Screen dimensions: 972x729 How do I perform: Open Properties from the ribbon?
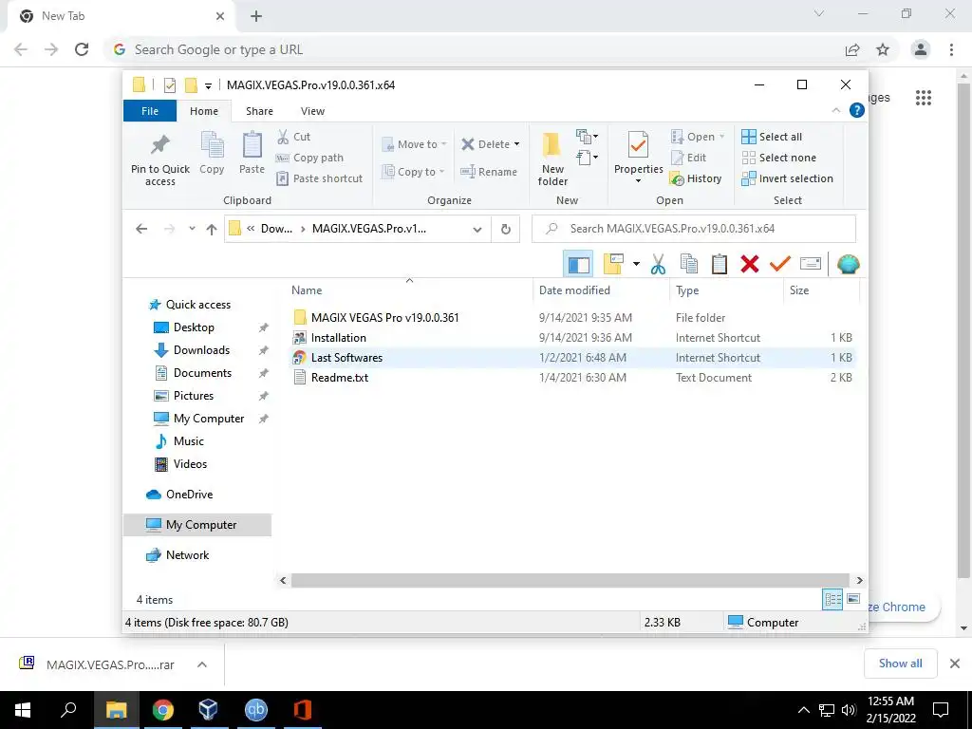pos(638,158)
